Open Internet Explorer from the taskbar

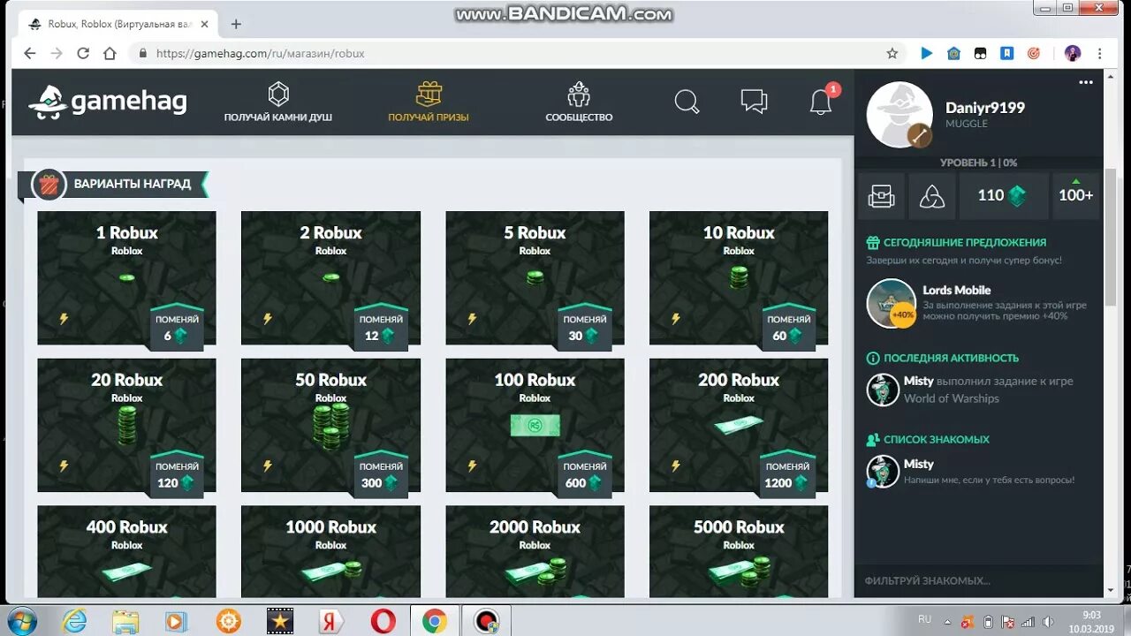pyautogui.click(x=74, y=621)
